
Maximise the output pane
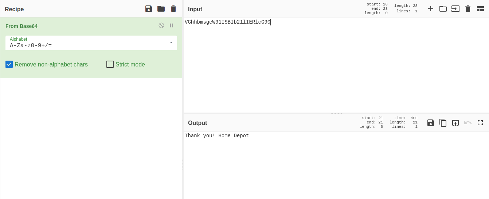(x=480, y=123)
